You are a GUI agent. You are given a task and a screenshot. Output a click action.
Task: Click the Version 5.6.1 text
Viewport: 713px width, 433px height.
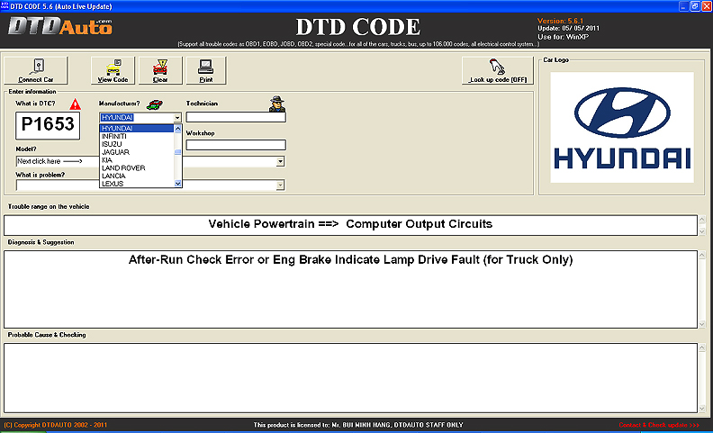coord(560,21)
